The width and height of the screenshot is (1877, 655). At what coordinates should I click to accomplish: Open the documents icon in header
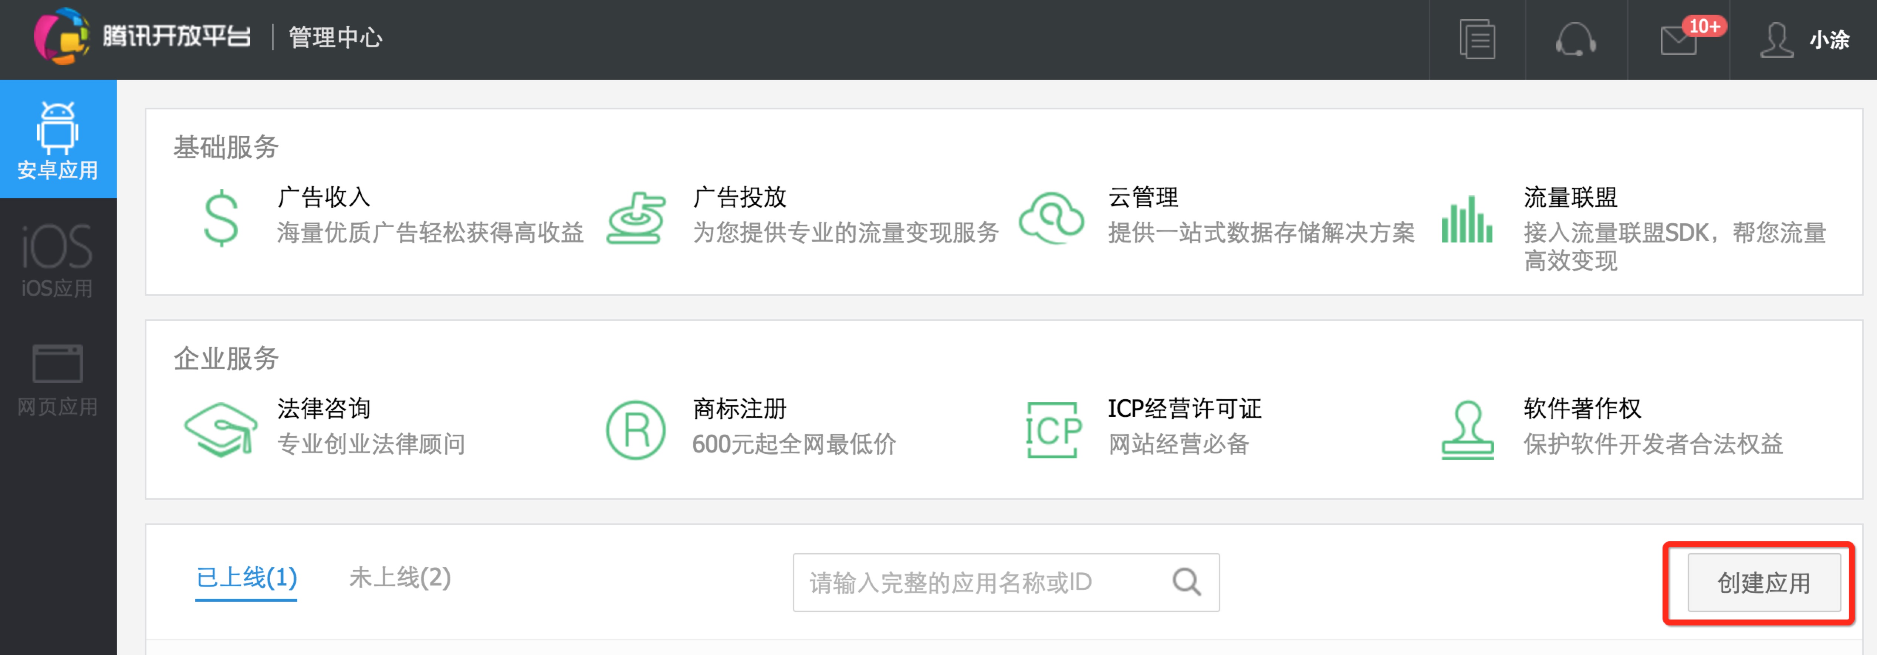pyautogui.click(x=1477, y=39)
